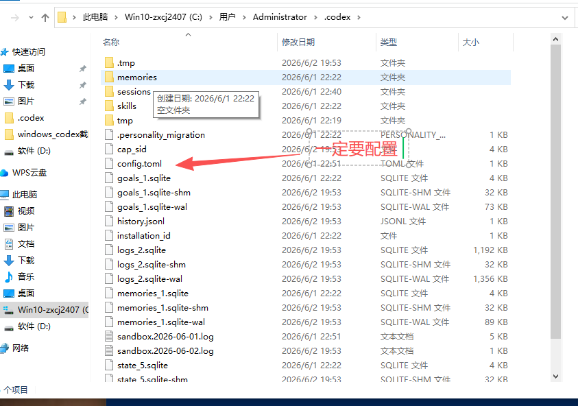This screenshot has width=578, height=406.
Task: Sort files by the 类型 column header
Action: pyautogui.click(x=389, y=43)
